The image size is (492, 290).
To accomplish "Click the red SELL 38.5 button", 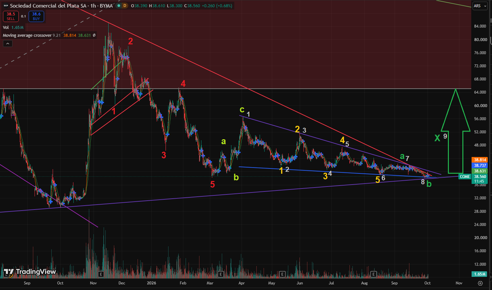I will click(10, 16).
